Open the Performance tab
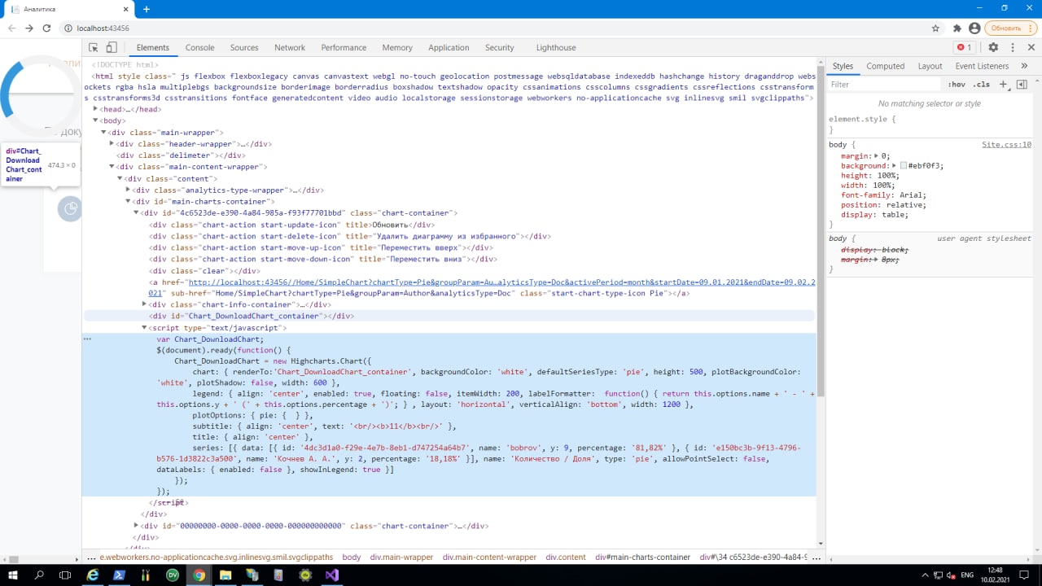The width and height of the screenshot is (1042, 586). click(344, 48)
